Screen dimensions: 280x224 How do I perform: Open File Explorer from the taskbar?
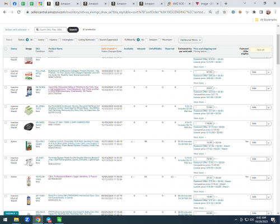(16, 220)
